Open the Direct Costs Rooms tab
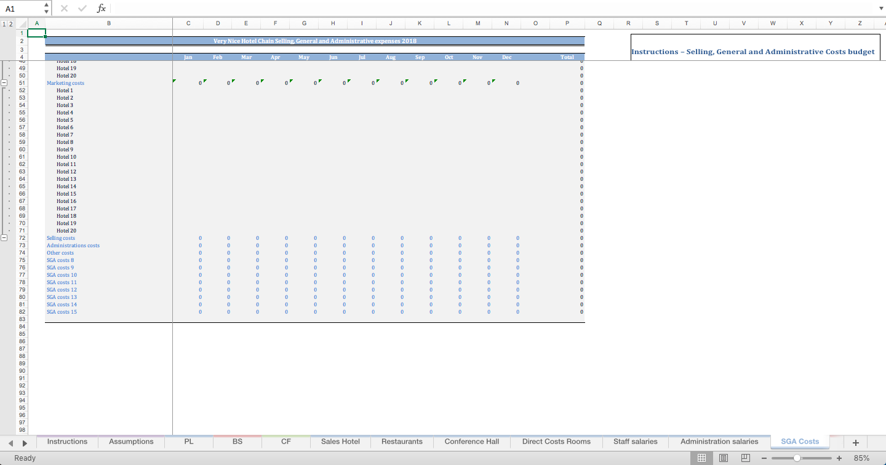The width and height of the screenshot is (886, 465). (x=556, y=442)
